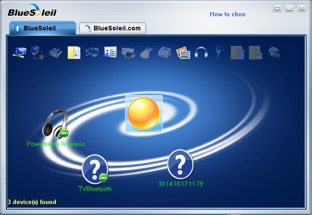
Task: Select the TVBluetooth unknown device icon
Action: point(95,169)
